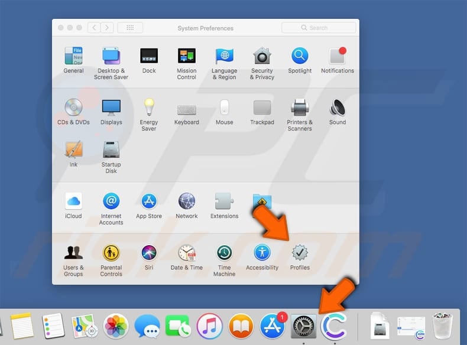The height and width of the screenshot is (345, 467).
Task: Open Ink preferences
Action: click(x=73, y=149)
